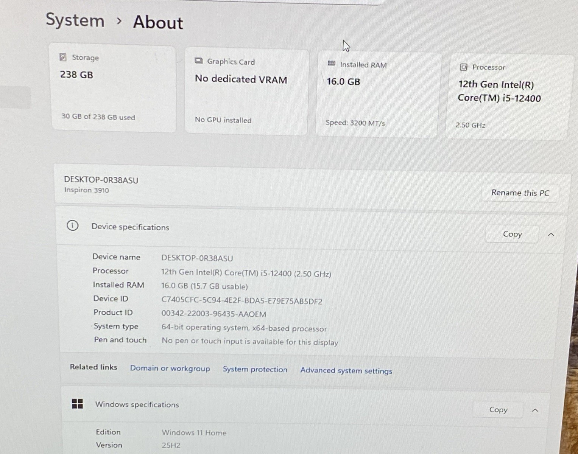
Task: Click the Storage card icon
Action: coord(63,57)
